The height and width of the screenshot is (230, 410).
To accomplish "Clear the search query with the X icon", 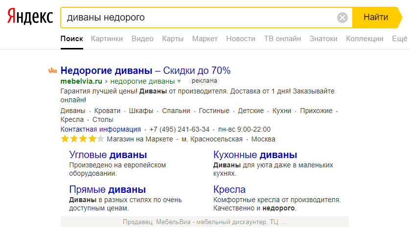I will click(342, 18).
